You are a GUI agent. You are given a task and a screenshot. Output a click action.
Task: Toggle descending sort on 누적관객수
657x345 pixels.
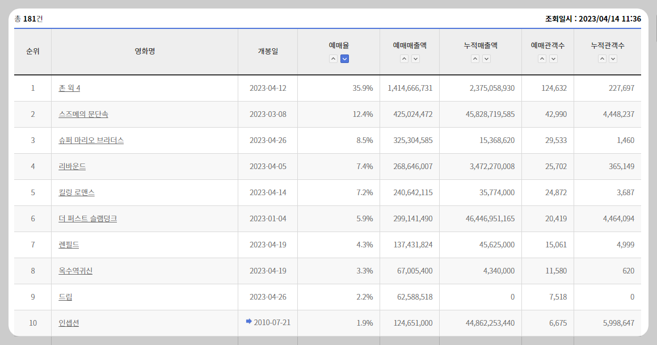(613, 58)
